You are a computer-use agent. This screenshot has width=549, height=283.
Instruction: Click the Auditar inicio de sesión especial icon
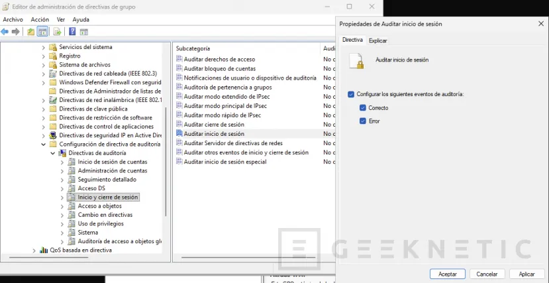click(x=179, y=162)
